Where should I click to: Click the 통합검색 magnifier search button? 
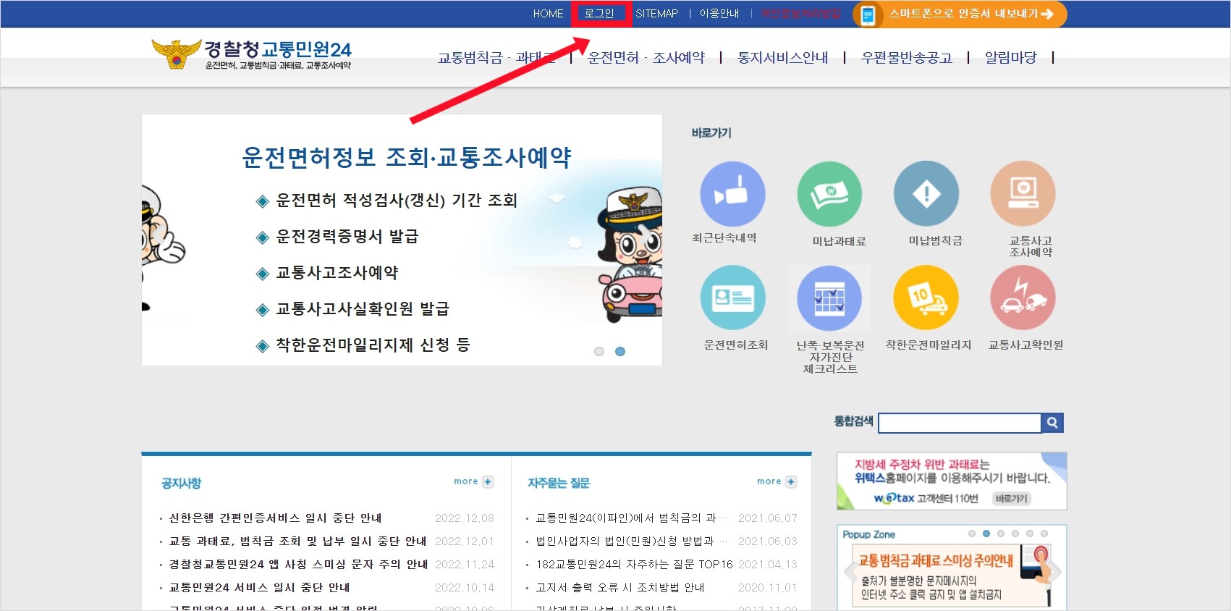click(x=1053, y=423)
